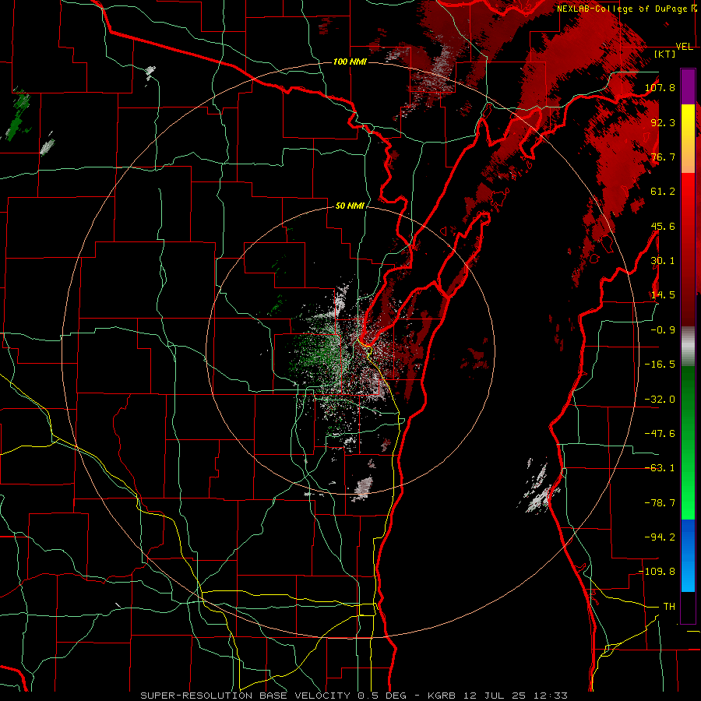Select the -47.6 velocity scale value
Screen dimensions: 701x701
point(660,433)
